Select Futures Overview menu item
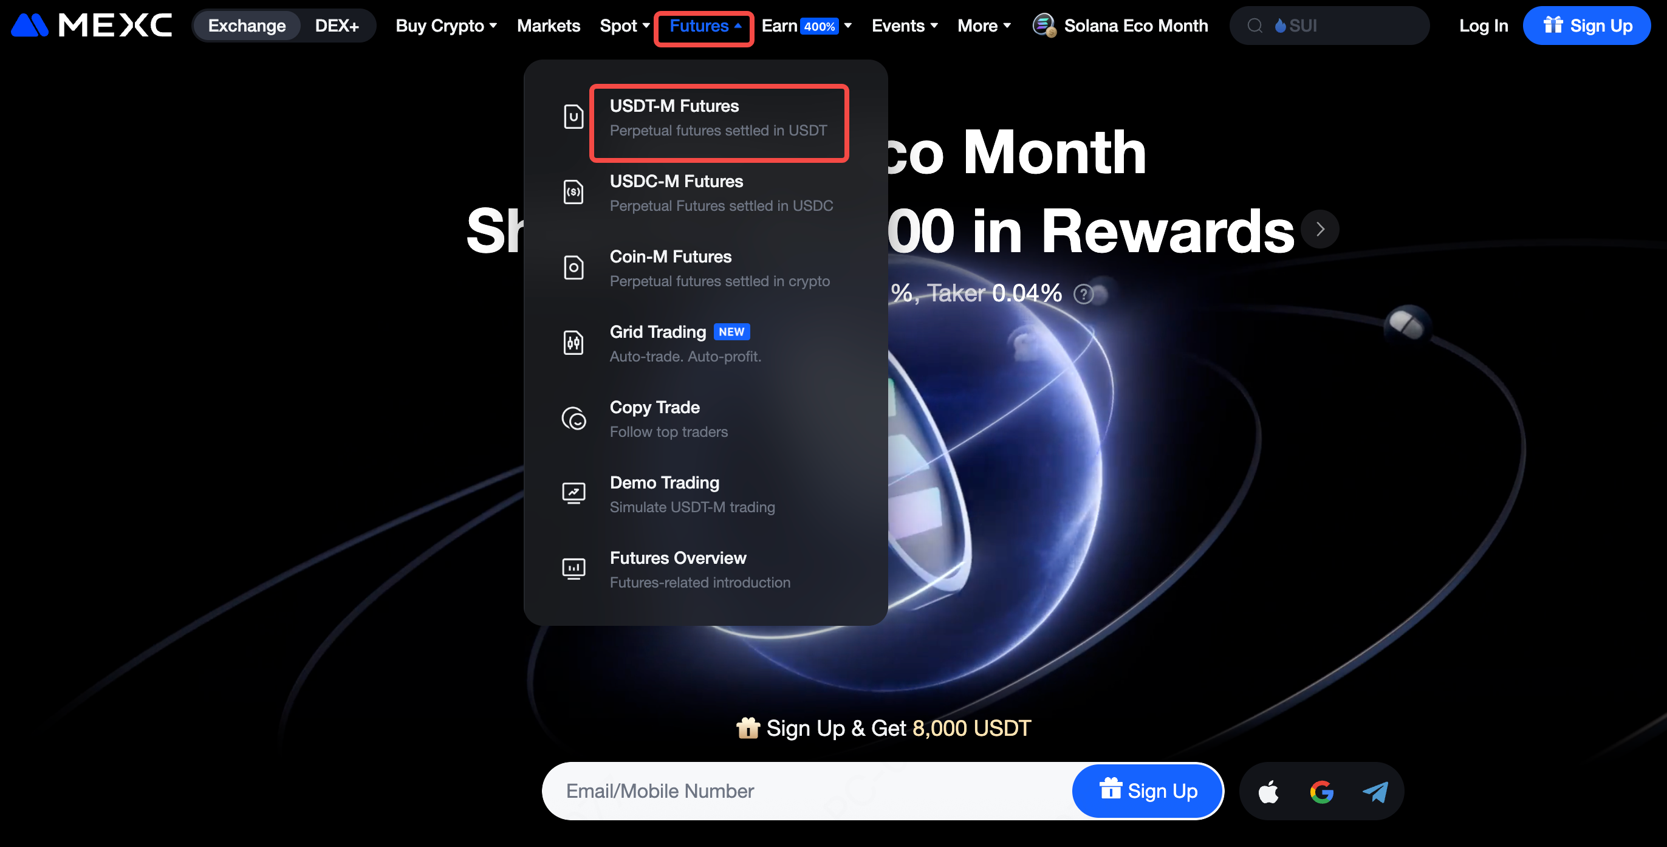This screenshot has width=1667, height=847. tap(700, 569)
